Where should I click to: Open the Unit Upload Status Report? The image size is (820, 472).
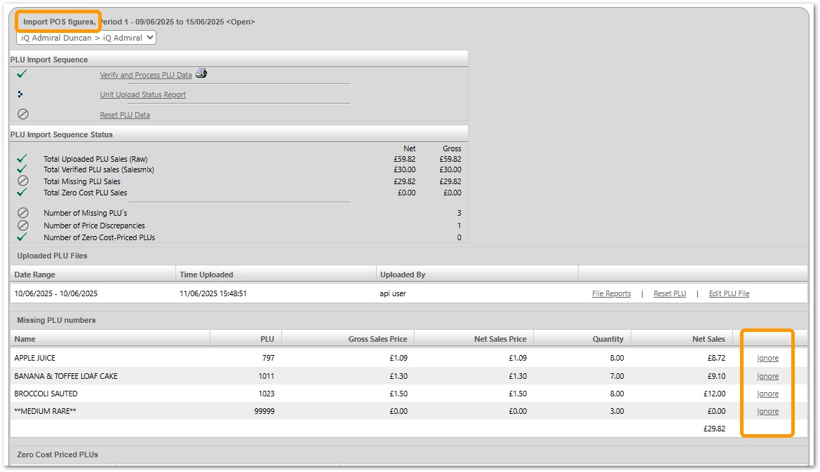click(x=143, y=95)
